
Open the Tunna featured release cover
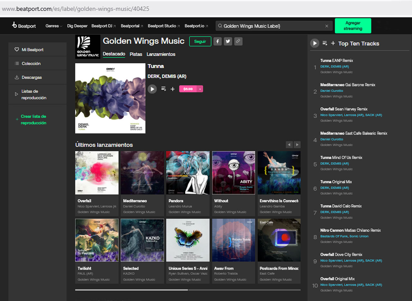click(x=110, y=98)
